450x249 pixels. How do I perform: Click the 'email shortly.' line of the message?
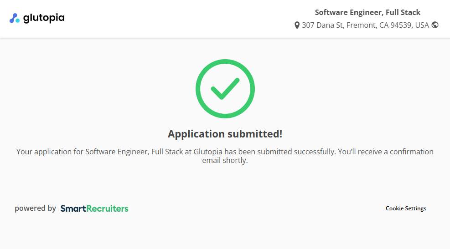(x=225, y=161)
